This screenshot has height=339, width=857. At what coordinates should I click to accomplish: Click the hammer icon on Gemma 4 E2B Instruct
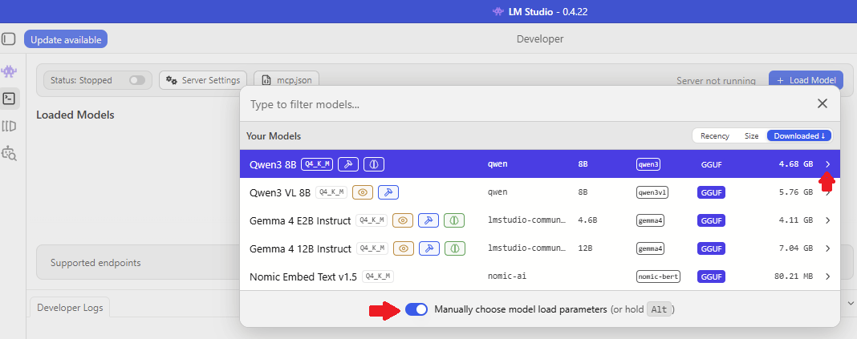(428, 220)
